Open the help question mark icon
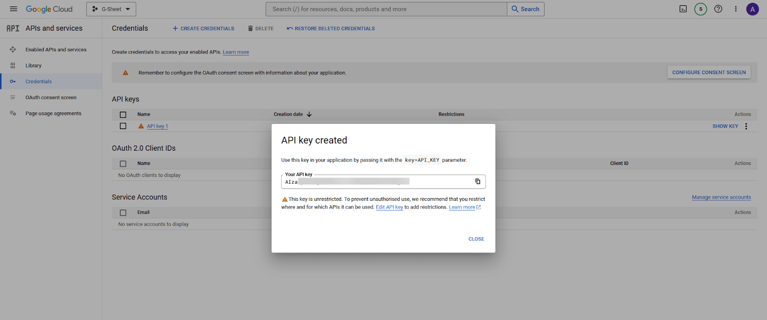The height and width of the screenshot is (320, 767). [718, 9]
